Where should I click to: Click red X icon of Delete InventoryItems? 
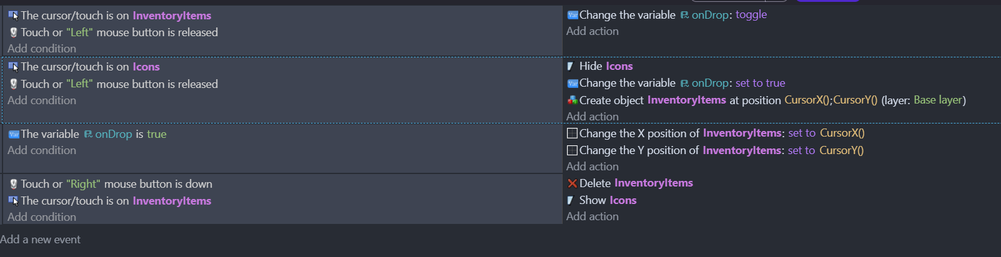point(572,183)
